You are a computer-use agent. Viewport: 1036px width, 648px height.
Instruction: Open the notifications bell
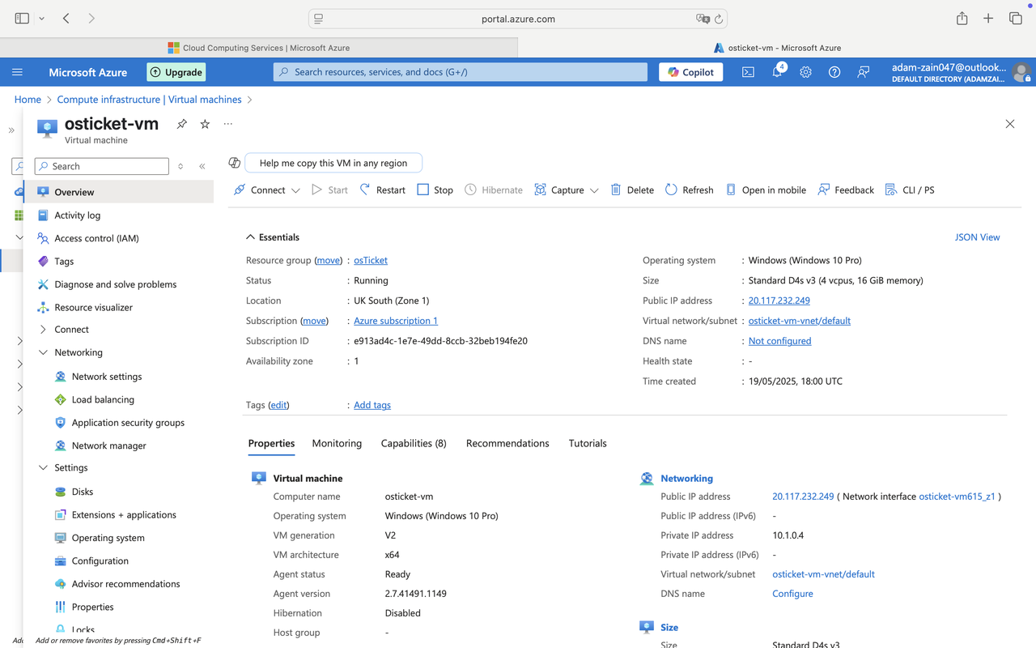tap(777, 72)
